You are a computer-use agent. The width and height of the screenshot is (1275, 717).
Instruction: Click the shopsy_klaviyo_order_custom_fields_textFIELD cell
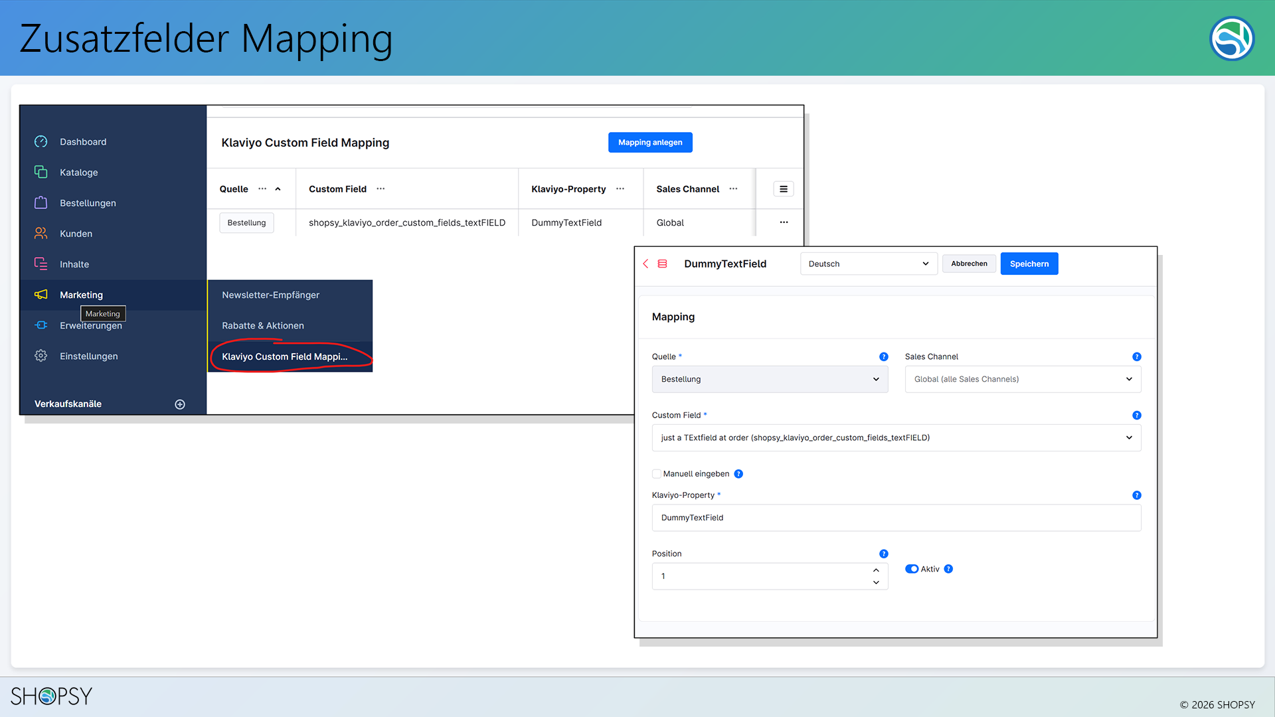coord(407,222)
